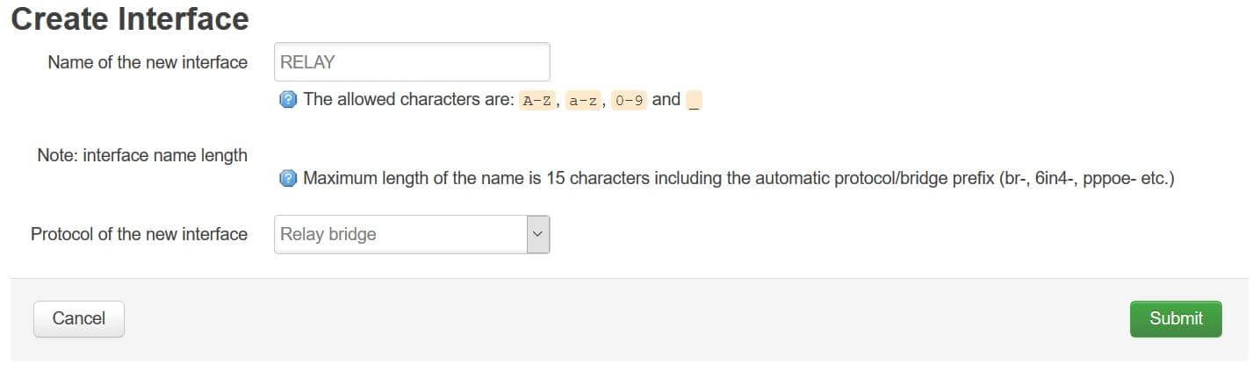Click the interface name field containing RELAY
The image size is (1260, 377).
[412, 62]
